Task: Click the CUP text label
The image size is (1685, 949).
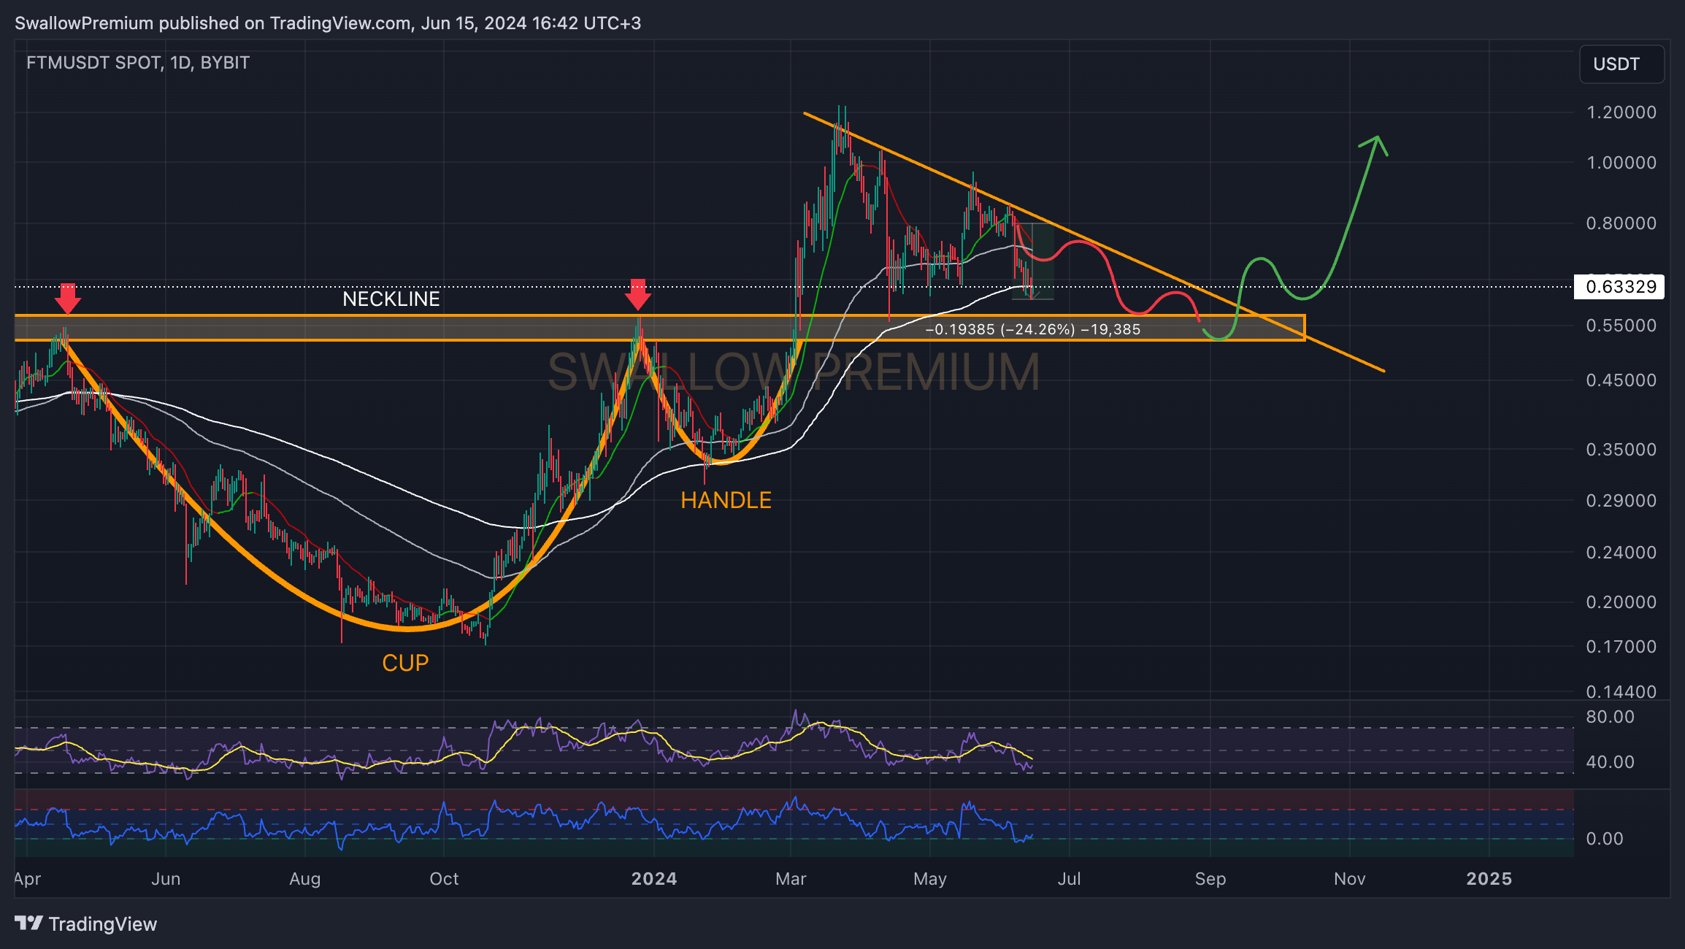Action: coord(405,663)
